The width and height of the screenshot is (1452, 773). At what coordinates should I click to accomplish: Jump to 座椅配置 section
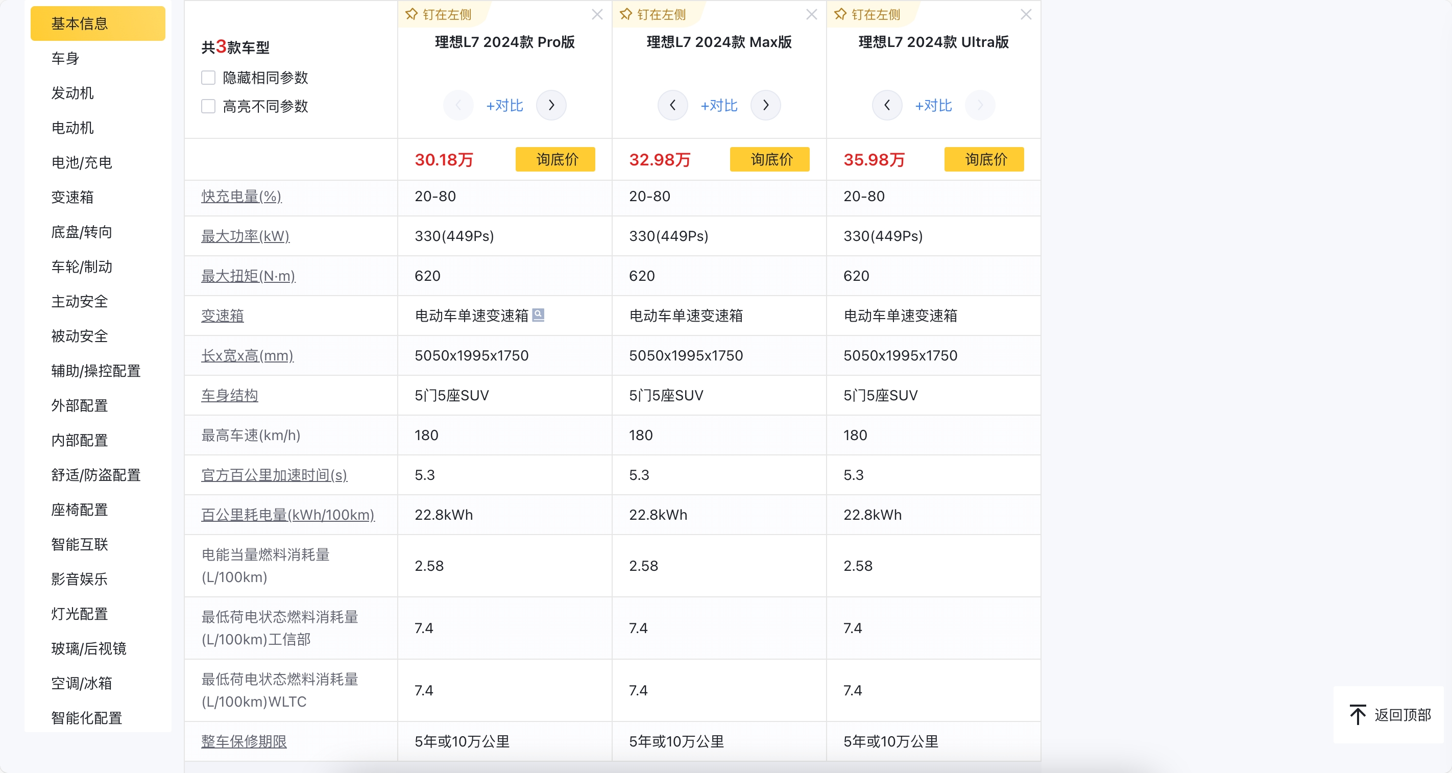[x=80, y=510]
